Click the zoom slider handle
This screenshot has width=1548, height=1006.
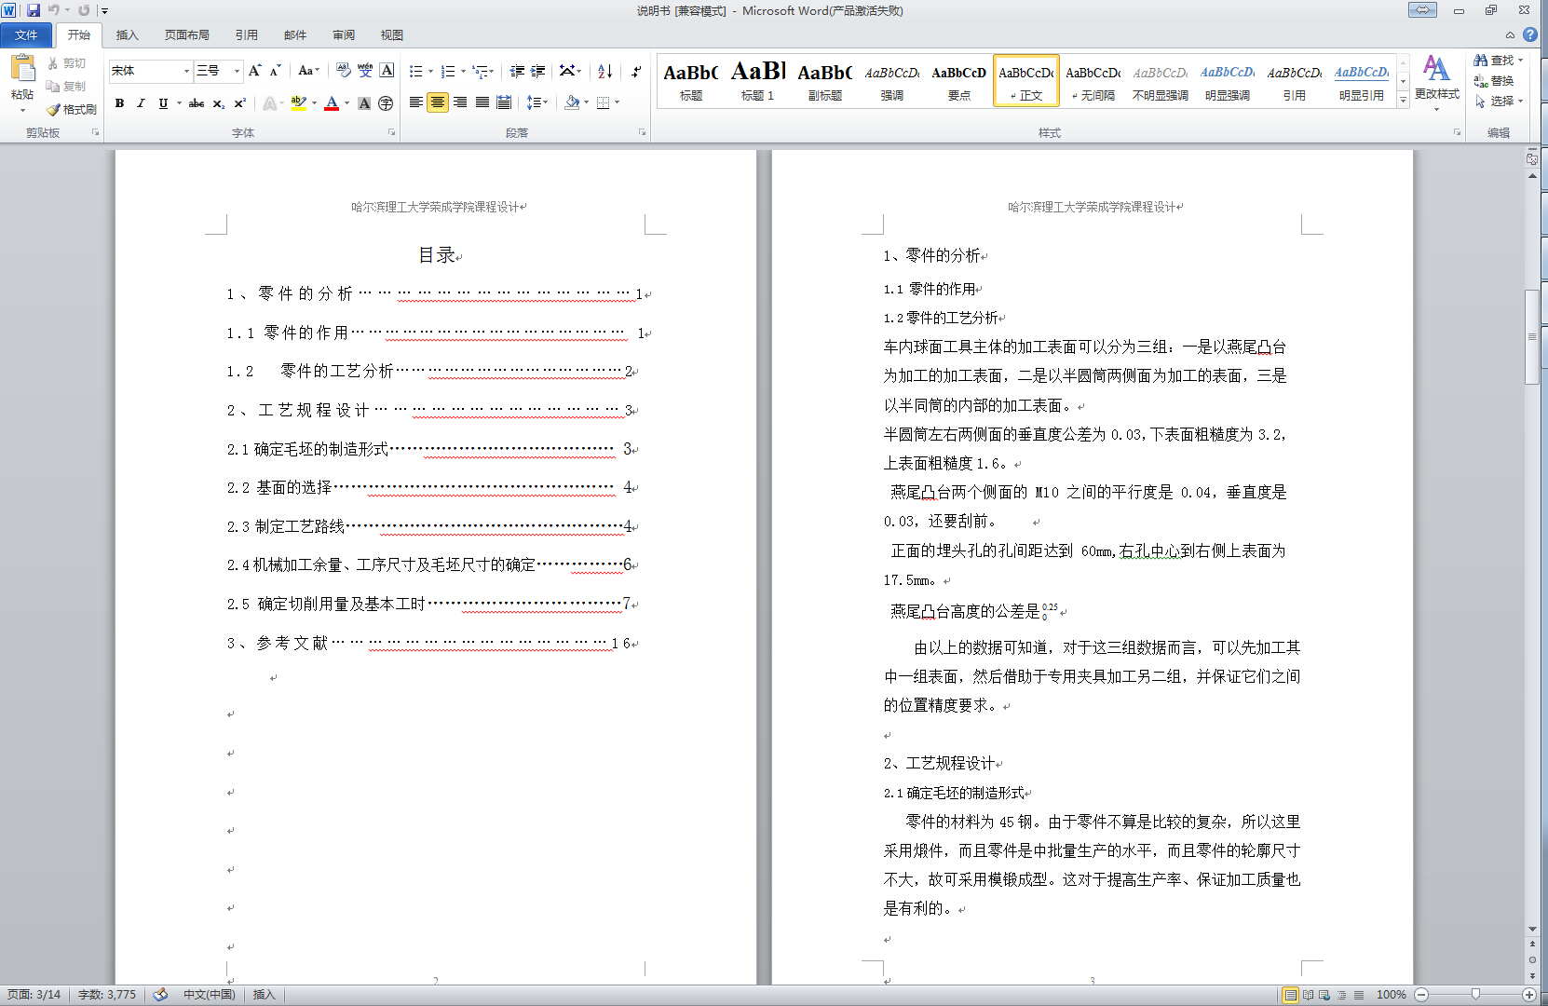tap(1475, 995)
